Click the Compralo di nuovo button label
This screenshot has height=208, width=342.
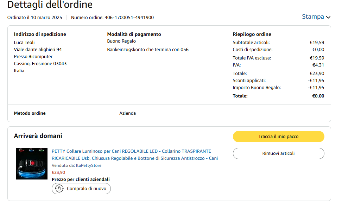[x=86, y=189]
